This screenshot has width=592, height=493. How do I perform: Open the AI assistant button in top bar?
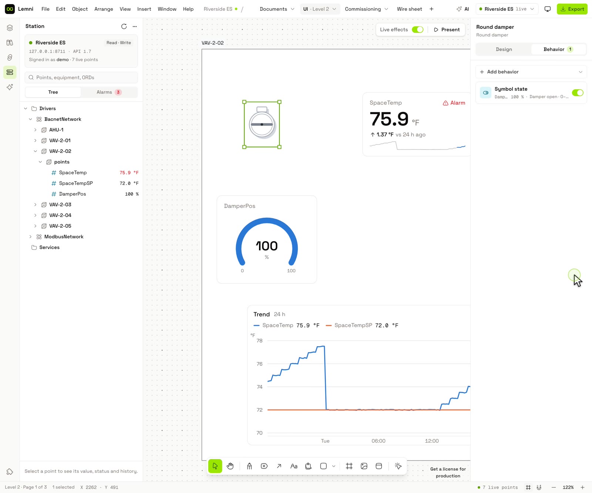coord(462,9)
